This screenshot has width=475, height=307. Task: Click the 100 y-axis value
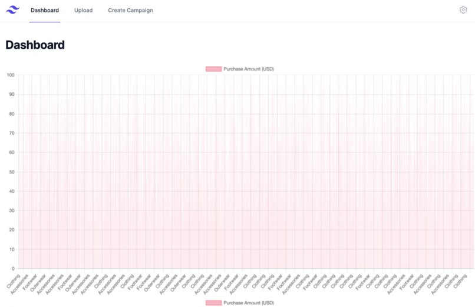coord(11,75)
